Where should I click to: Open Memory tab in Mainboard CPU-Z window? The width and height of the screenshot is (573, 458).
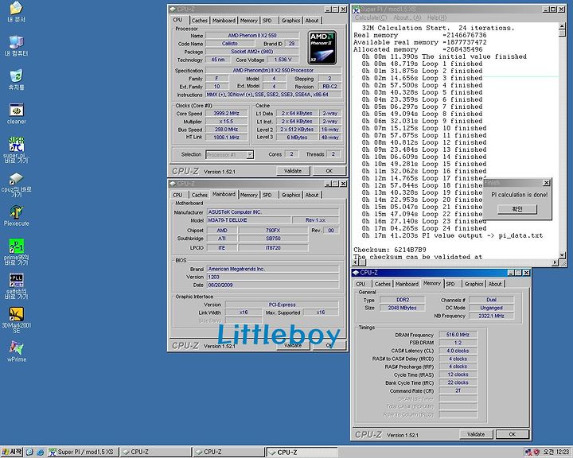(x=249, y=196)
